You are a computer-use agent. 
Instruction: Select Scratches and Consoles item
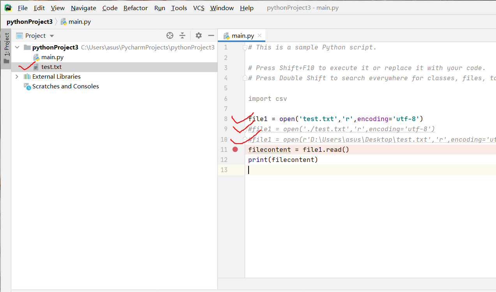click(61, 86)
